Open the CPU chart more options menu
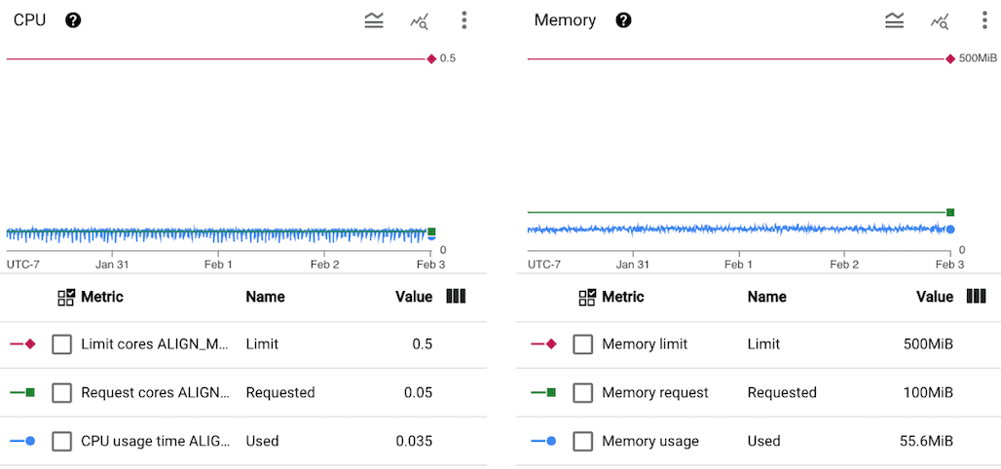The image size is (1001, 469). (464, 20)
